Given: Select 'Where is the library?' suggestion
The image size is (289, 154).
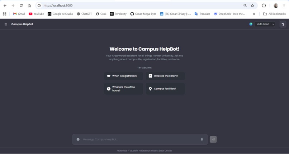Looking at the screenshot, I should pos(165,76).
